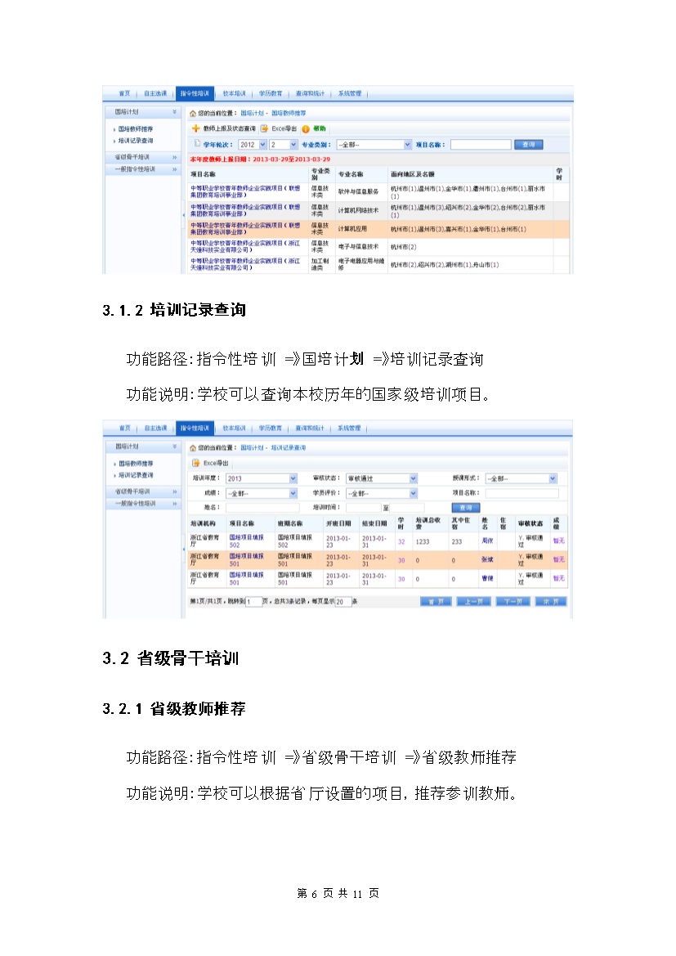Open the 学年轮次 year dropdown showing 2012
This screenshot has height=956, width=676.
coord(247,145)
